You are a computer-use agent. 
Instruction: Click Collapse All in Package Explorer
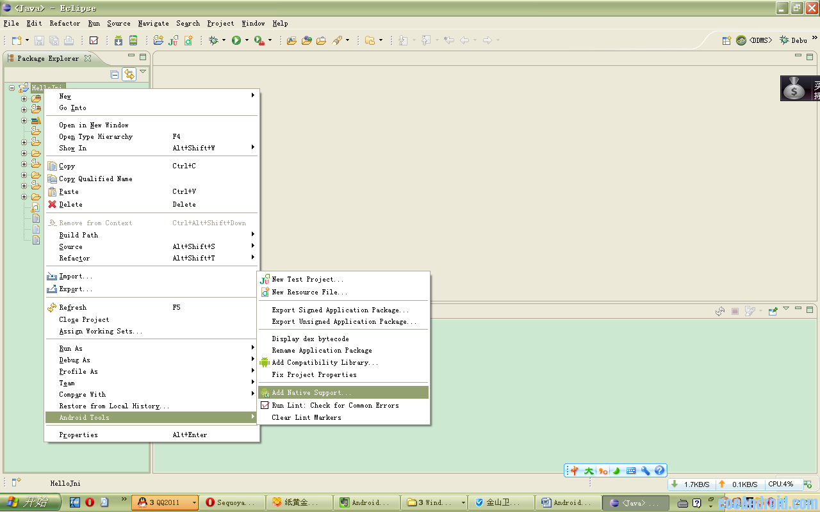pyautogui.click(x=115, y=74)
